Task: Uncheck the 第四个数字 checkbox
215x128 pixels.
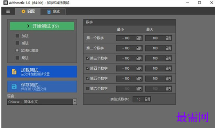Action: click(88, 68)
